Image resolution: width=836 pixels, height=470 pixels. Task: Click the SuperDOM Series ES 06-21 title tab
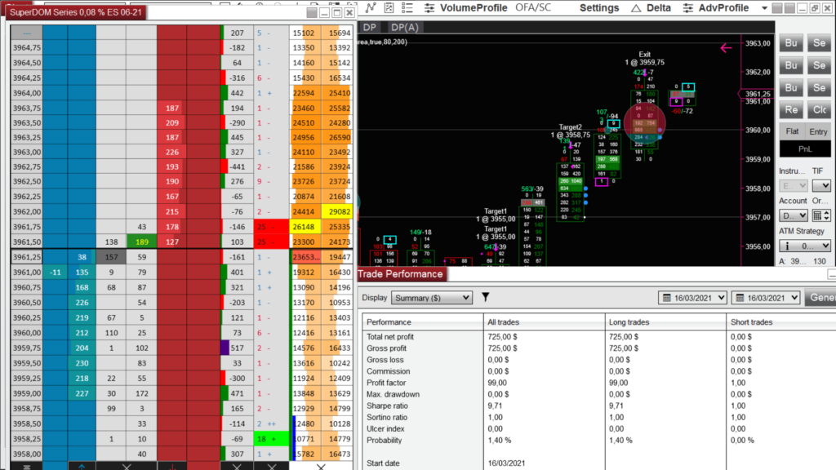76,12
